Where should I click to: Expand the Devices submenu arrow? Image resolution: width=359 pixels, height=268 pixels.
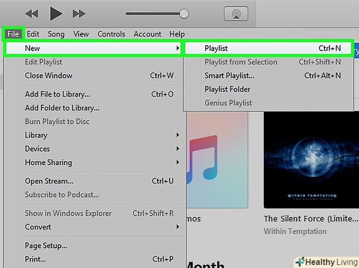178,149
